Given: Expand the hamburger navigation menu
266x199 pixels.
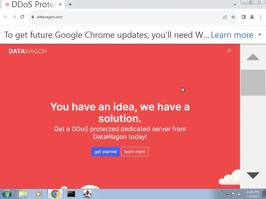Looking at the screenshot, I should click(229, 51).
